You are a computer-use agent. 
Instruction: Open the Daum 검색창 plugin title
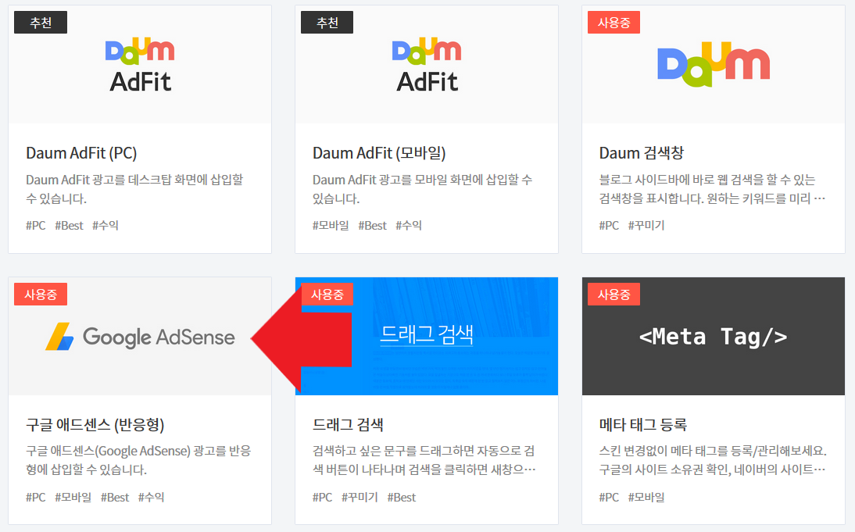pyautogui.click(x=641, y=153)
